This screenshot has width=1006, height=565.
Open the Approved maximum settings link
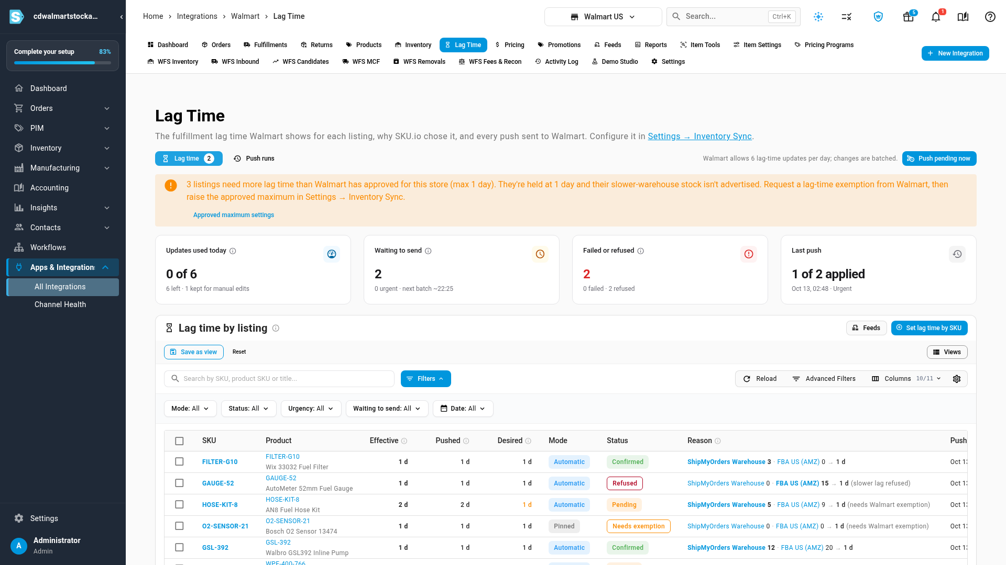click(x=233, y=215)
